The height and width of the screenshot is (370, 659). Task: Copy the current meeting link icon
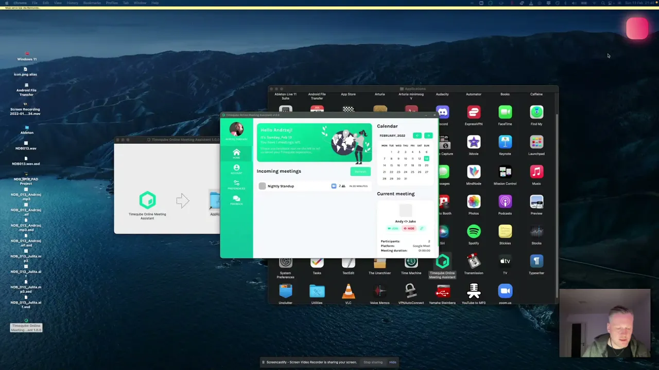tap(422, 228)
